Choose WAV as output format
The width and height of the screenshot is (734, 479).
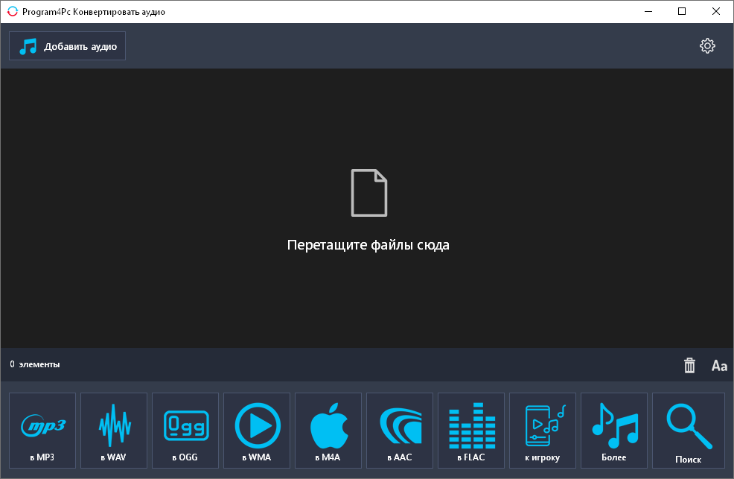(113, 431)
